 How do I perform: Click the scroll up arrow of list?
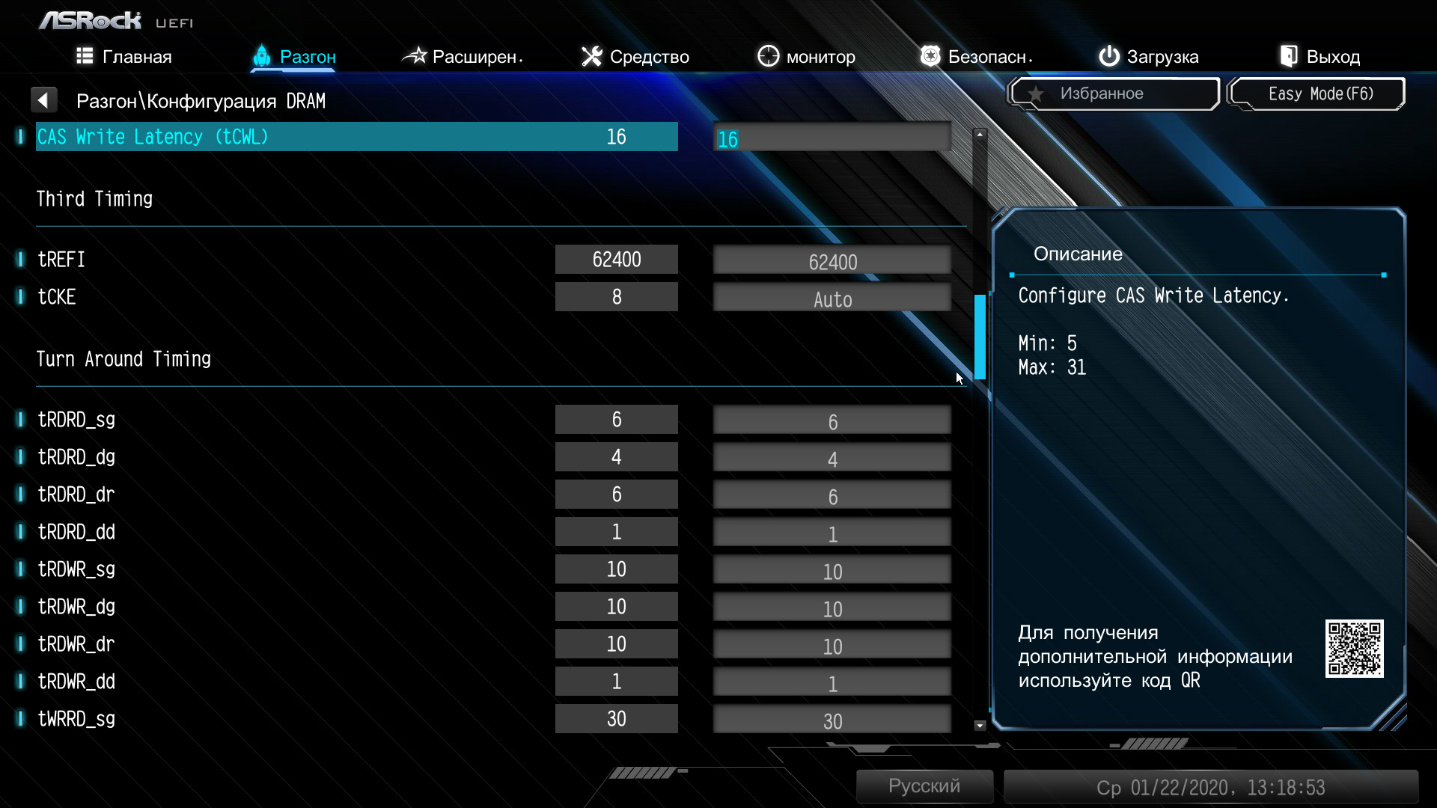[x=980, y=134]
